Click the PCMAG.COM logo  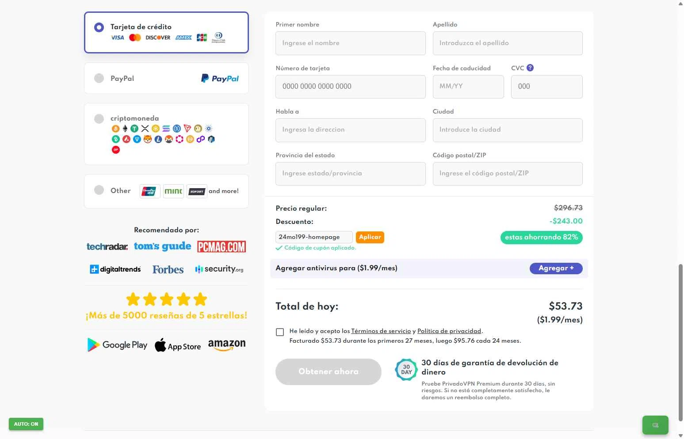pos(222,246)
